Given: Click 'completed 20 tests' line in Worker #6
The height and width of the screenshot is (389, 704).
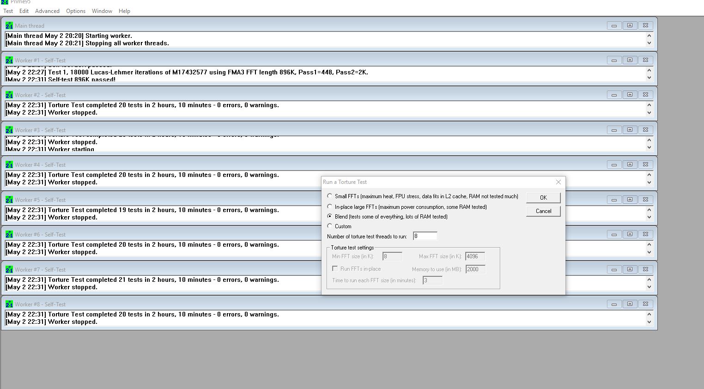Looking at the screenshot, I should click(142, 244).
